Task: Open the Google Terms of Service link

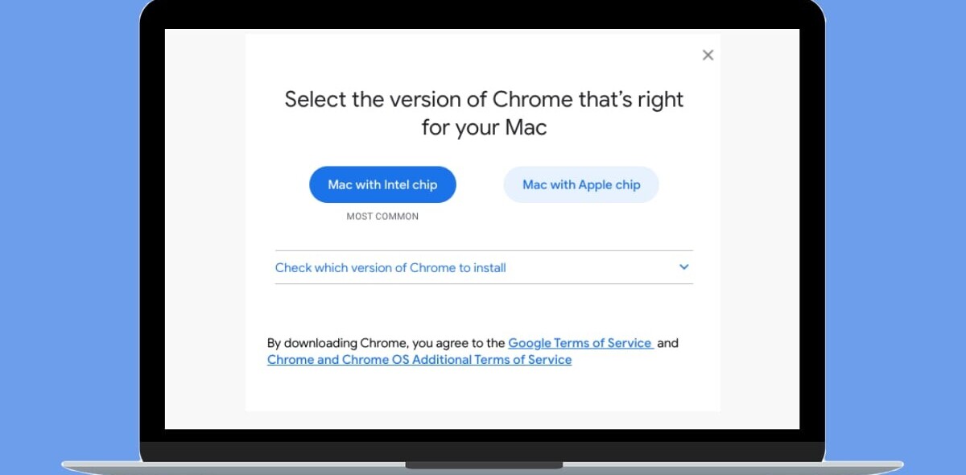Action: point(580,343)
